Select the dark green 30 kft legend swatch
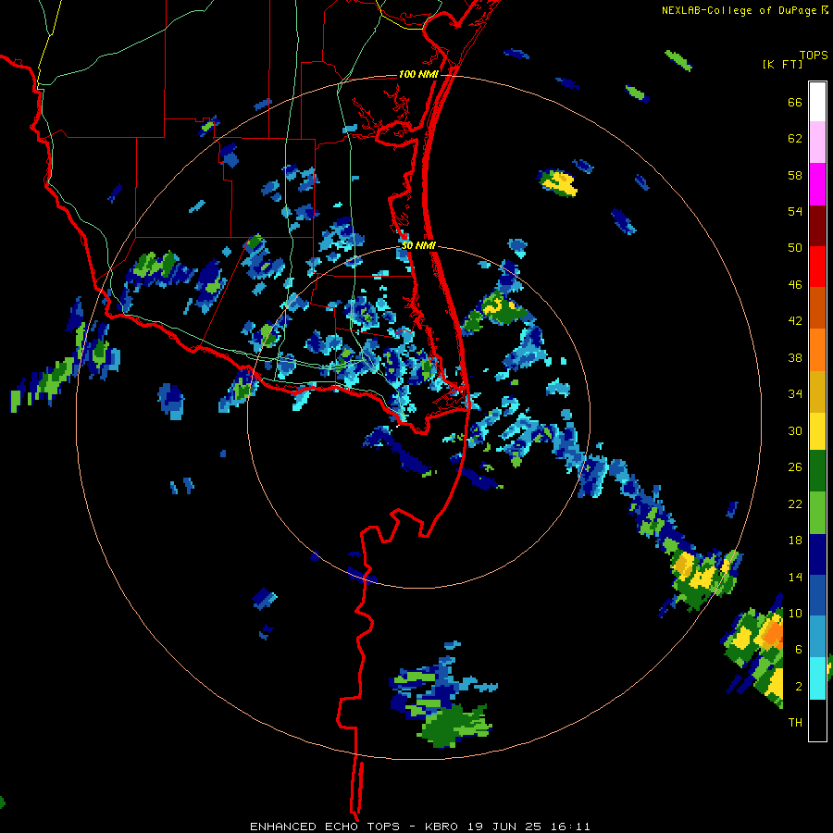Image resolution: width=833 pixels, height=833 pixels. 817,471
